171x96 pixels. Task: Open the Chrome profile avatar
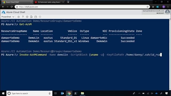coord(164,7)
